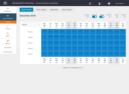Turn off the Confirmed switch
The width and height of the screenshot is (129, 94).
tap(94, 17)
